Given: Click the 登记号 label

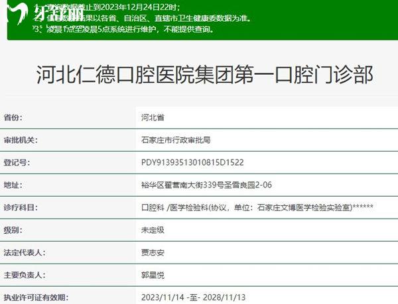Looking at the screenshot, I should 17,162.
